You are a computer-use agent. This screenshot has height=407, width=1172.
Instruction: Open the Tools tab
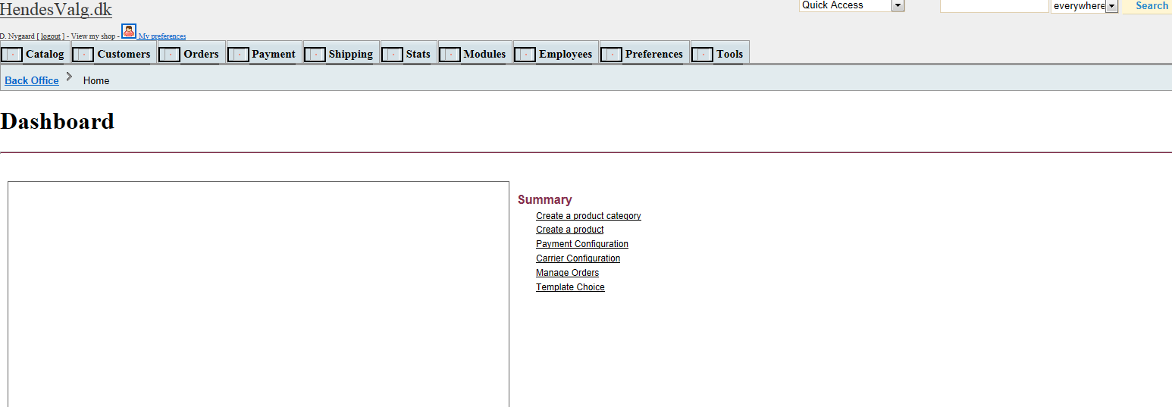point(729,54)
